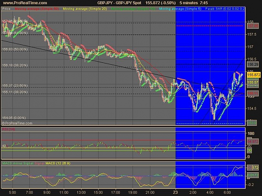Image resolution: width=262 pixels, height=196 pixels.
Task: Click the 7:00 time axis label
Action: [x=29, y=193]
